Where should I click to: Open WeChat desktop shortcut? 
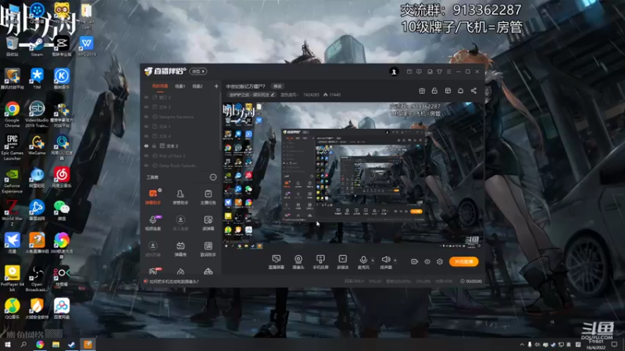point(61,211)
